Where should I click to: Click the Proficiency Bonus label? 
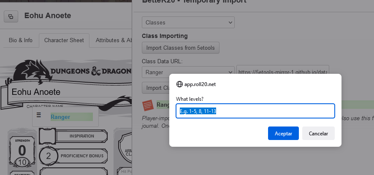tap(82, 156)
